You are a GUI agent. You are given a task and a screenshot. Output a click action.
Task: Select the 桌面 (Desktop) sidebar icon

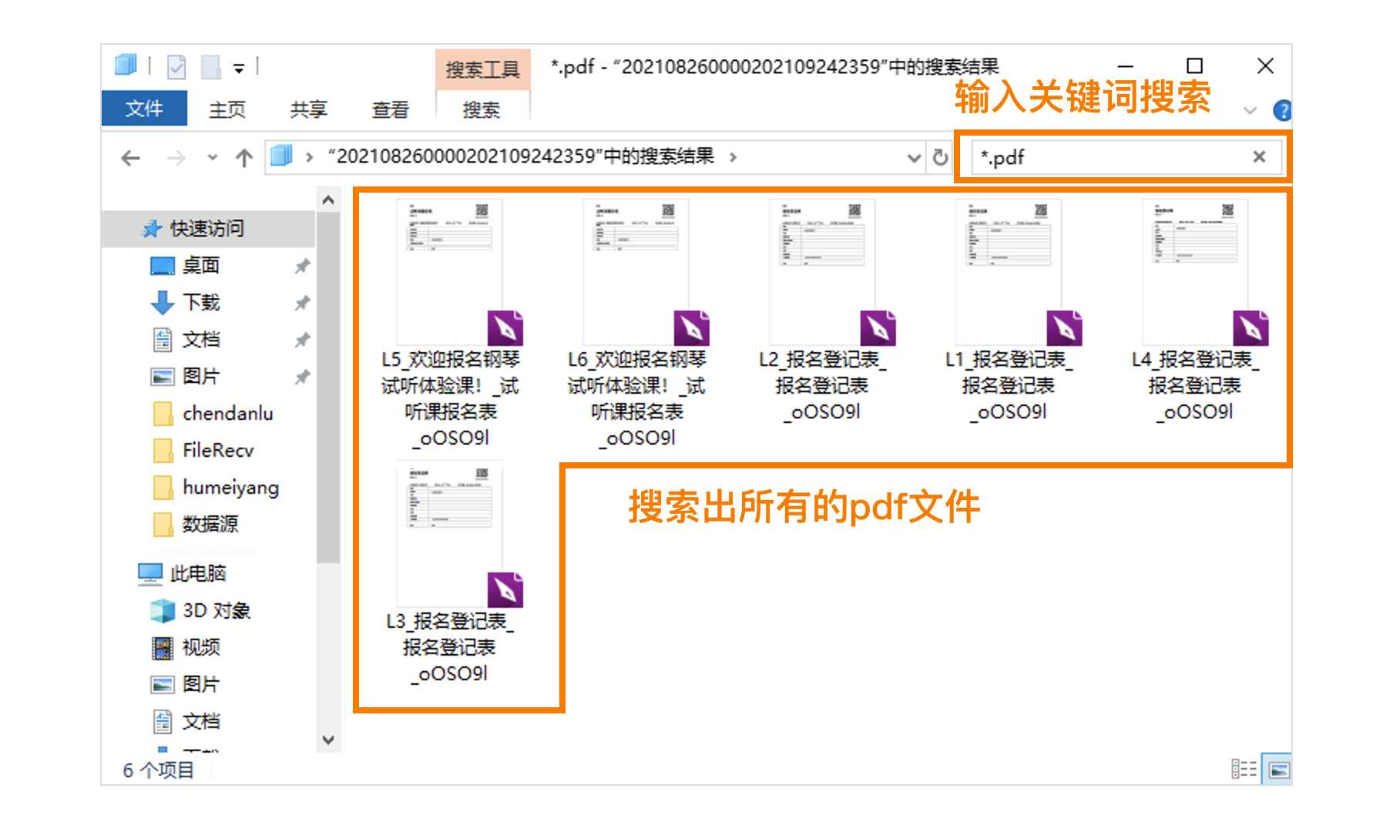[162, 265]
